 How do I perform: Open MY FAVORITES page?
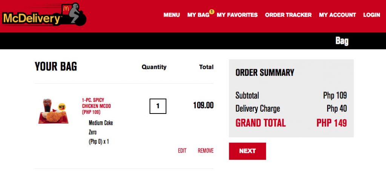(237, 15)
